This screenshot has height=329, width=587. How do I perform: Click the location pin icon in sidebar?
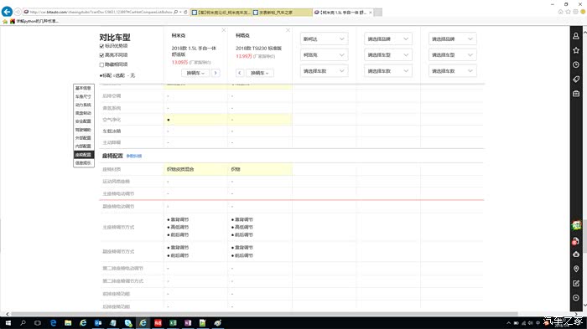[x=576, y=269]
